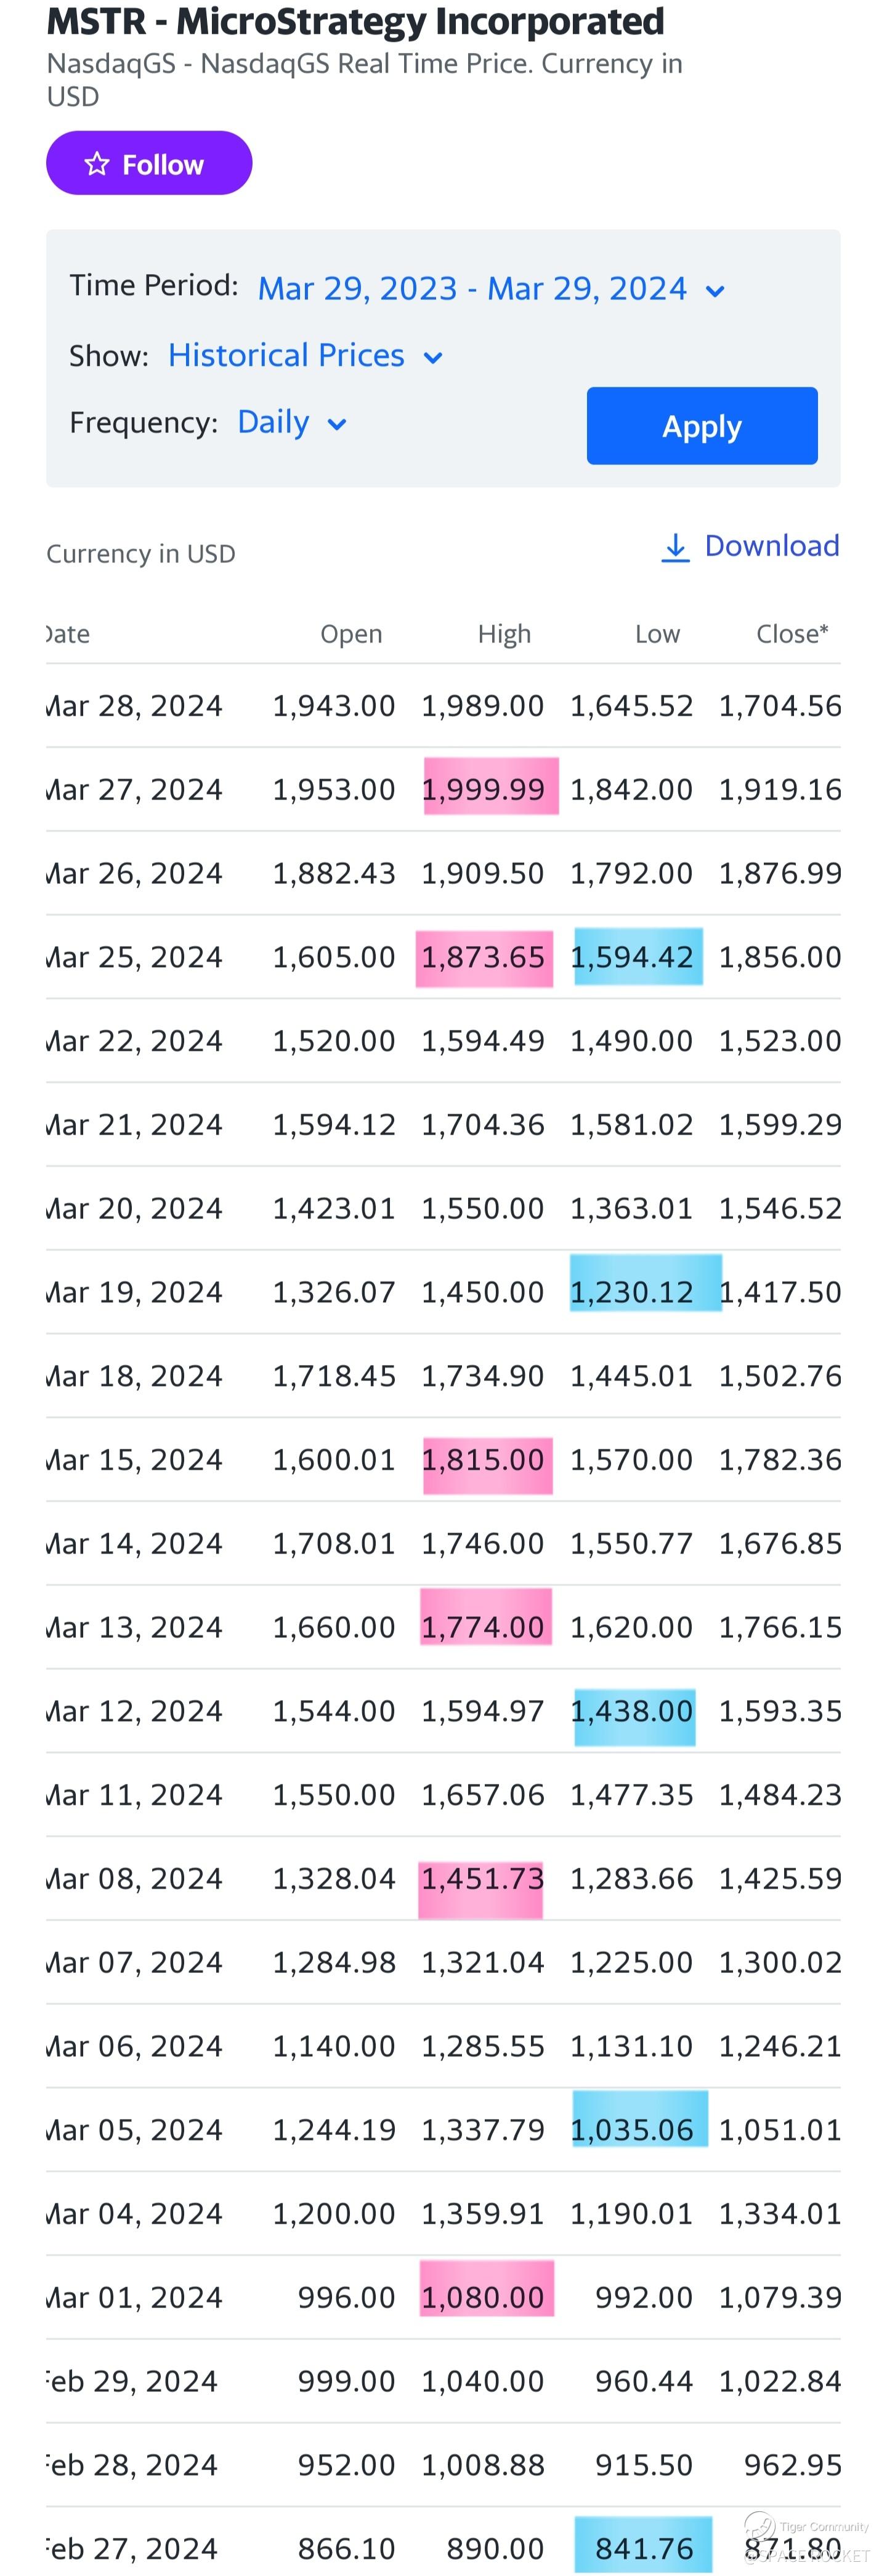Viewport: 887px width, 2576px height.
Task: Click blue highlighted 841.76 low value
Action: coord(644,2548)
